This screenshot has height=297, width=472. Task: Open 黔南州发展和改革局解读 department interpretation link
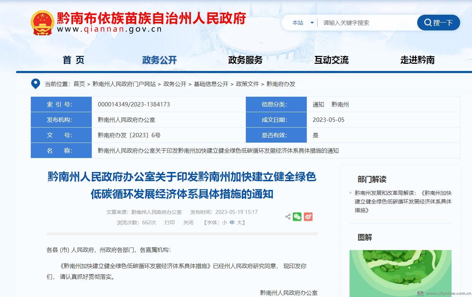403,201
